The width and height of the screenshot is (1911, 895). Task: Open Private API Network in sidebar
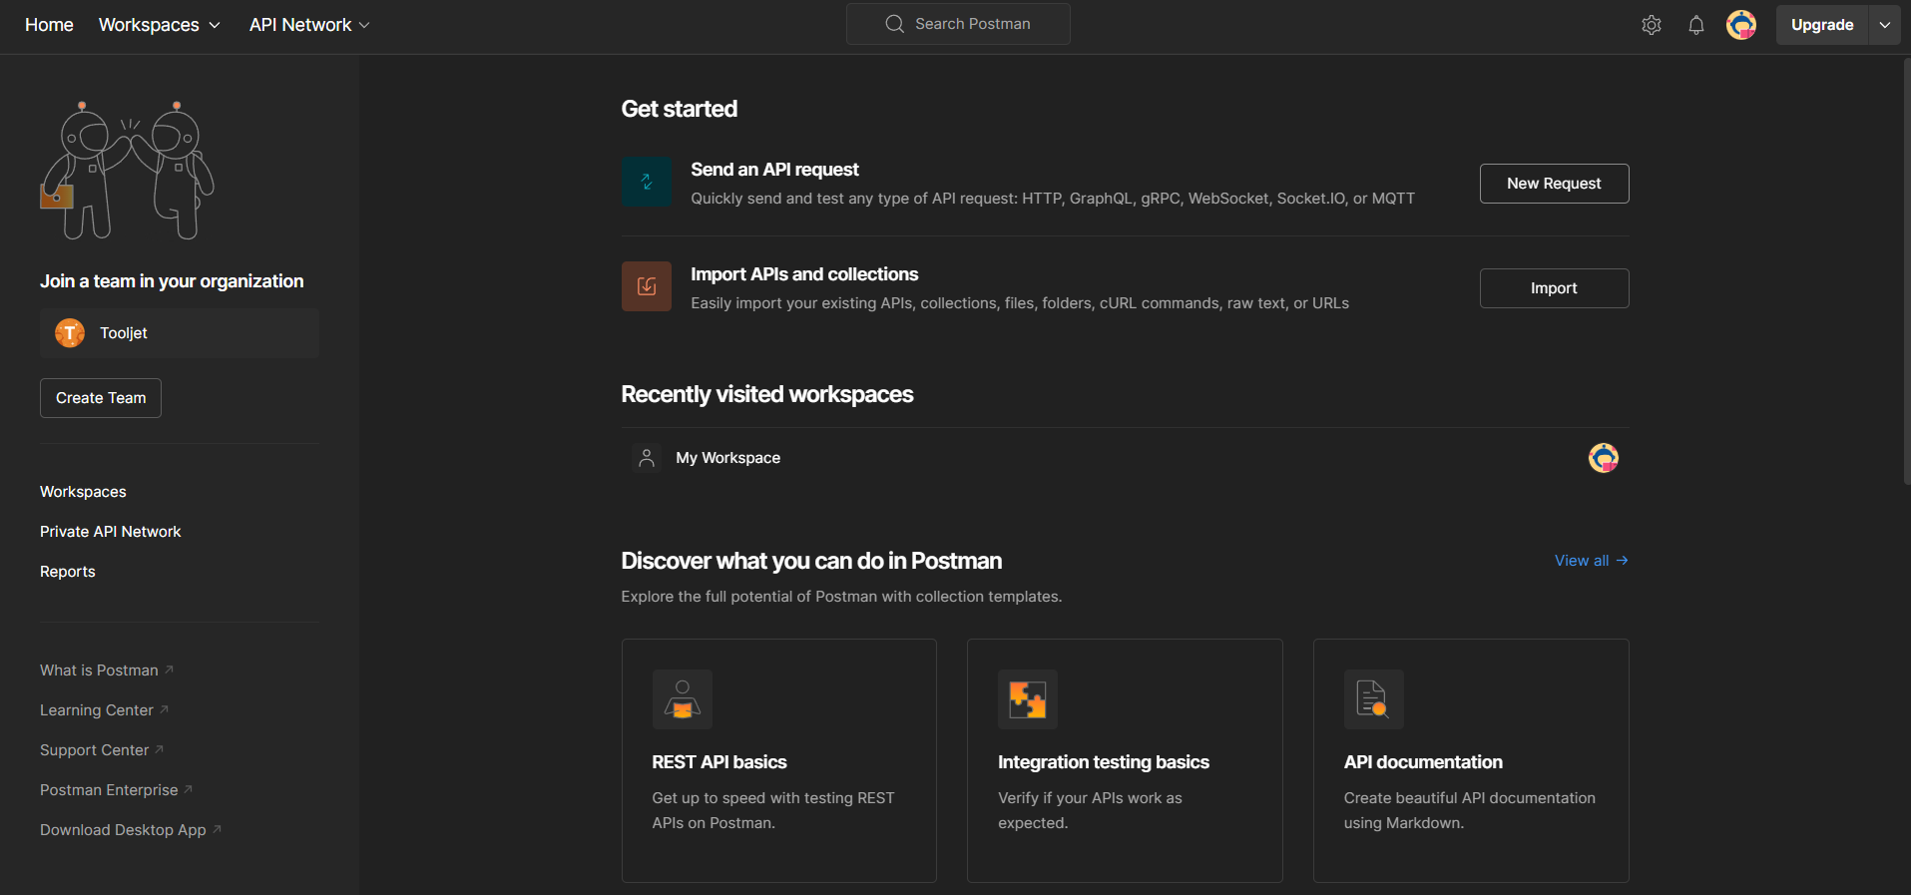coord(111,532)
